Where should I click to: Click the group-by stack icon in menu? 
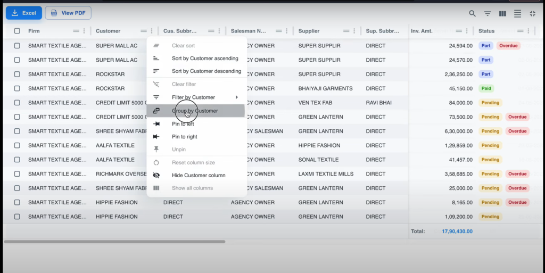[x=156, y=111]
